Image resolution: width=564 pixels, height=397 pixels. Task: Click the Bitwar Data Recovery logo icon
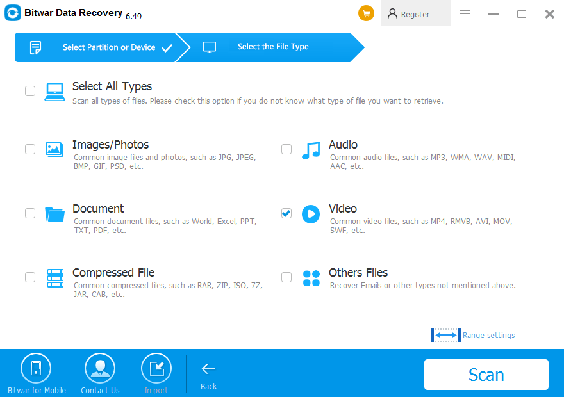coord(13,13)
